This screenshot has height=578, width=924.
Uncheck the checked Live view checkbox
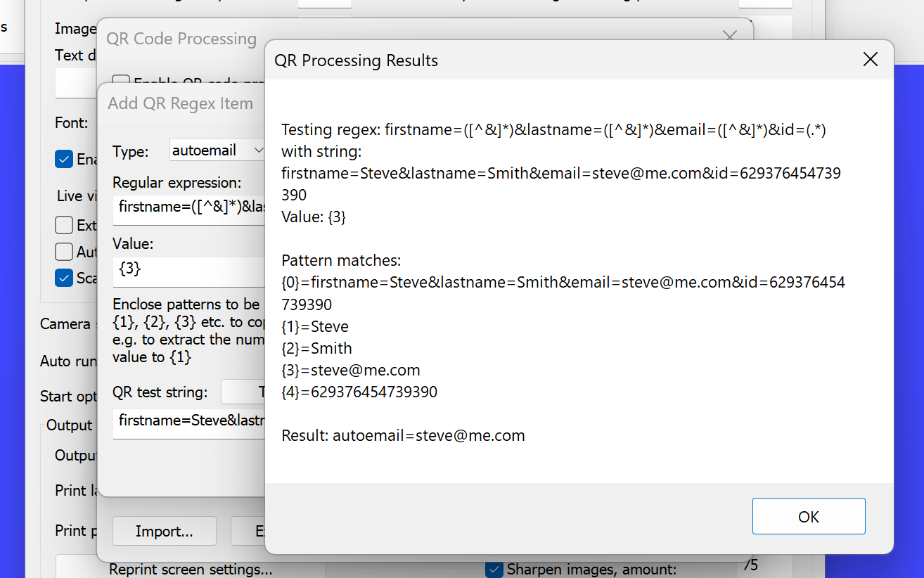coord(64,278)
